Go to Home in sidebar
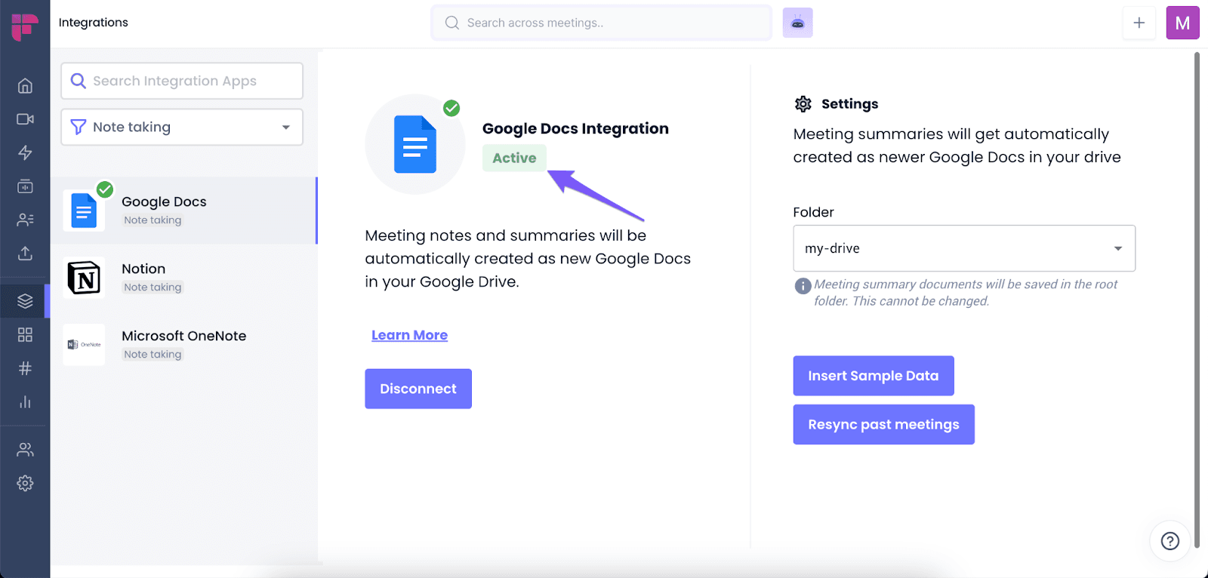 [x=25, y=86]
